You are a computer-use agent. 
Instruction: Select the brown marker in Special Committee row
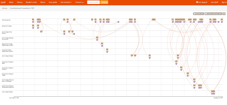pos(102,43)
